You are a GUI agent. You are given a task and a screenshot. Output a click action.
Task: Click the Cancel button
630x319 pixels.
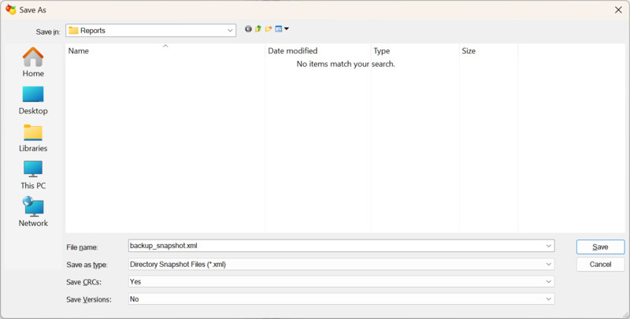click(600, 265)
